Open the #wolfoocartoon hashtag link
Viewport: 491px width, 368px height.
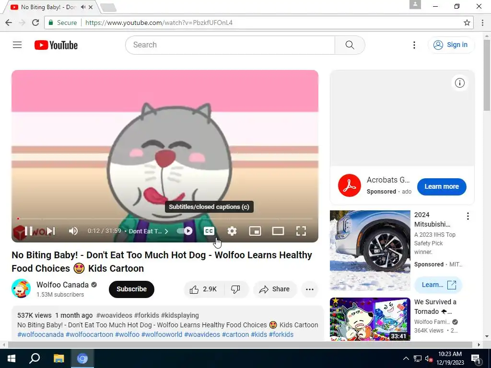pyautogui.click(x=89, y=334)
